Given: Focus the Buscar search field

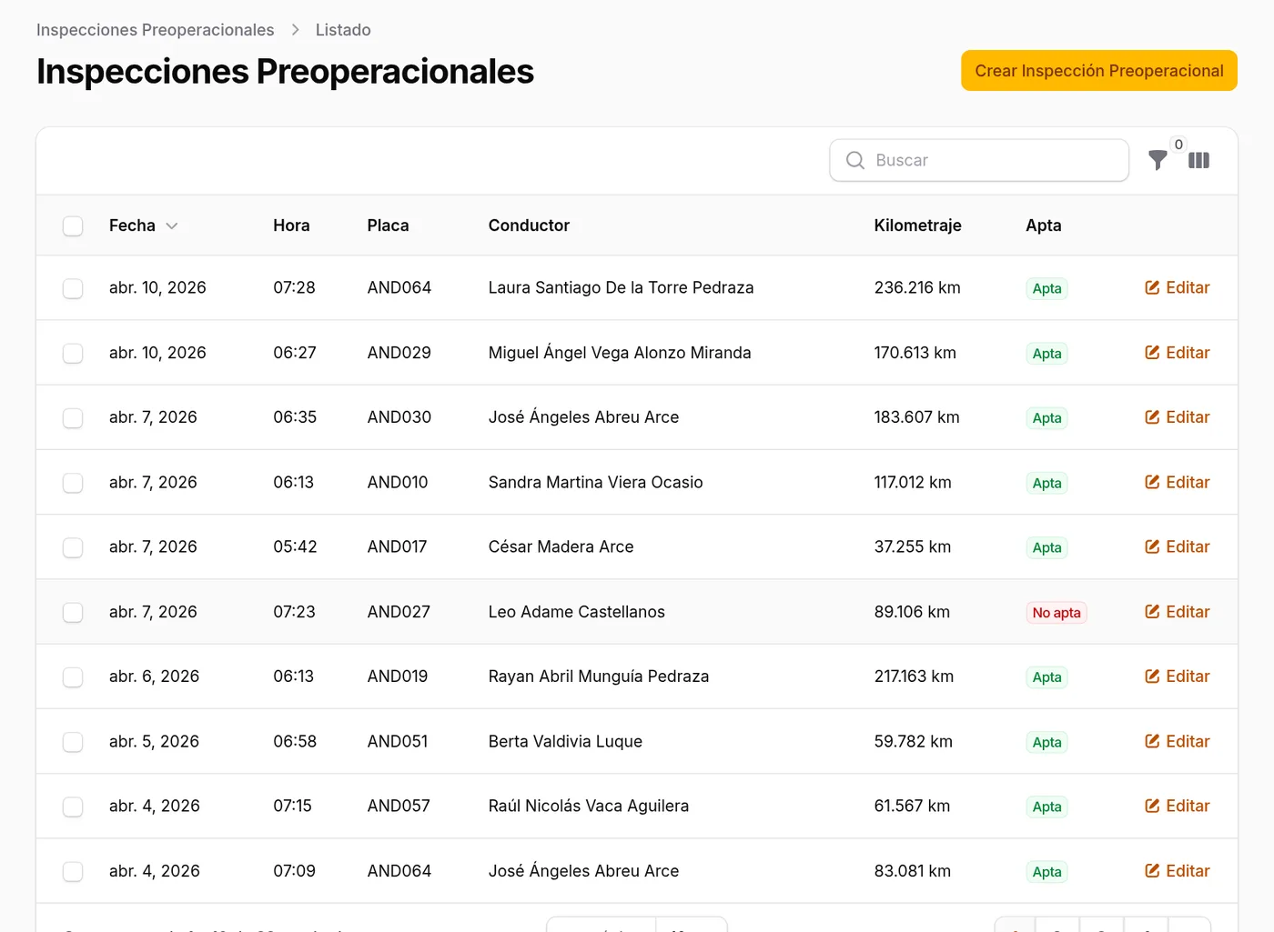Looking at the screenshot, I should [x=979, y=161].
